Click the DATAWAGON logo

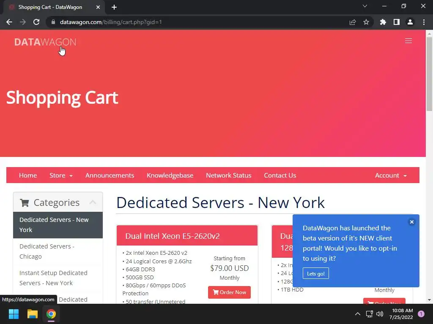point(45,42)
